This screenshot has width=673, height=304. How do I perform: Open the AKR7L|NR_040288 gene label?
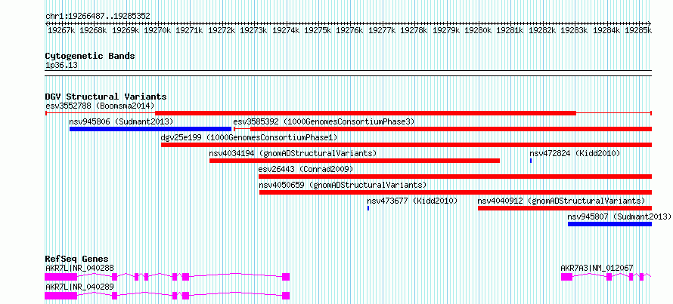(80, 268)
